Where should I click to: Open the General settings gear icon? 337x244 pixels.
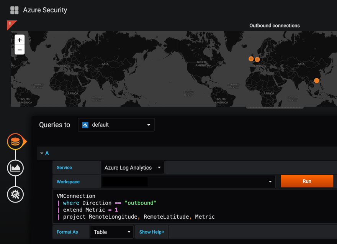pos(15,194)
